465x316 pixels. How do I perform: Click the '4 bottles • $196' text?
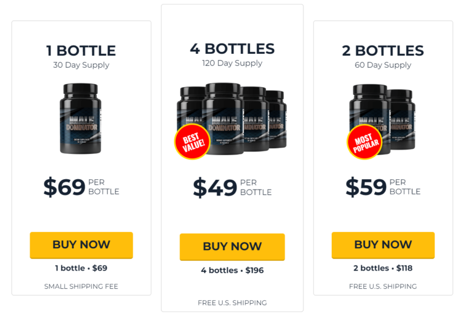click(x=232, y=271)
